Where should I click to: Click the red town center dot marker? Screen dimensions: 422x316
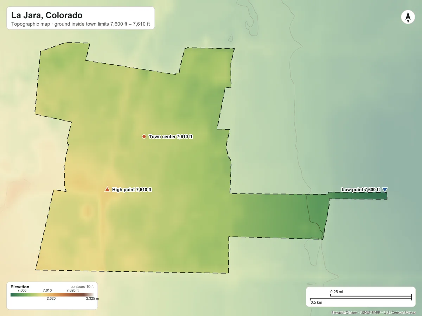(x=144, y=137)
